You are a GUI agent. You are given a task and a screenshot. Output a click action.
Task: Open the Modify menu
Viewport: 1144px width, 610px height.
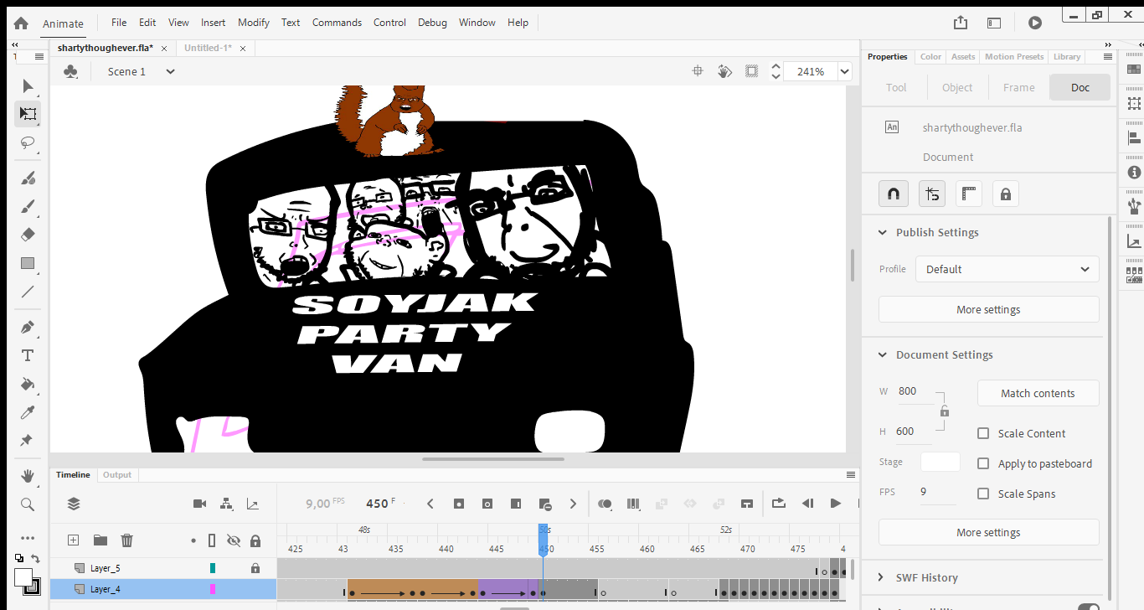pos(254,23)
